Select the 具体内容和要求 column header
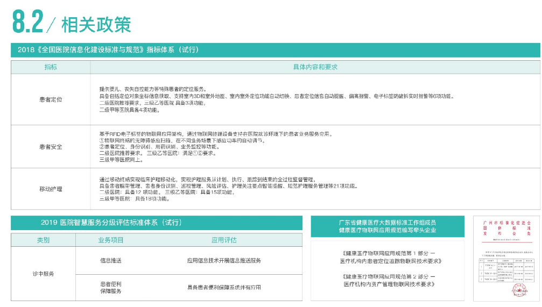This screenshot has height=307, width=542. point(315,67)
